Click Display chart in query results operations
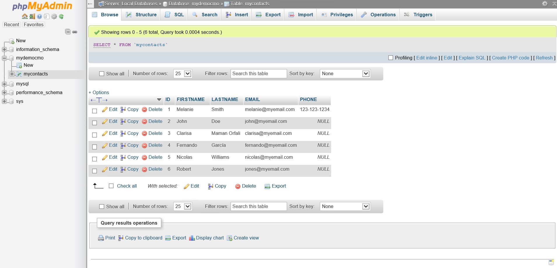The height and width of the screenshot is (268, 557). click(209, 238)
